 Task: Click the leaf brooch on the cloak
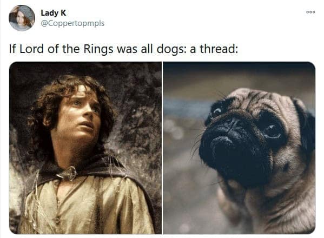pos(68,173)
